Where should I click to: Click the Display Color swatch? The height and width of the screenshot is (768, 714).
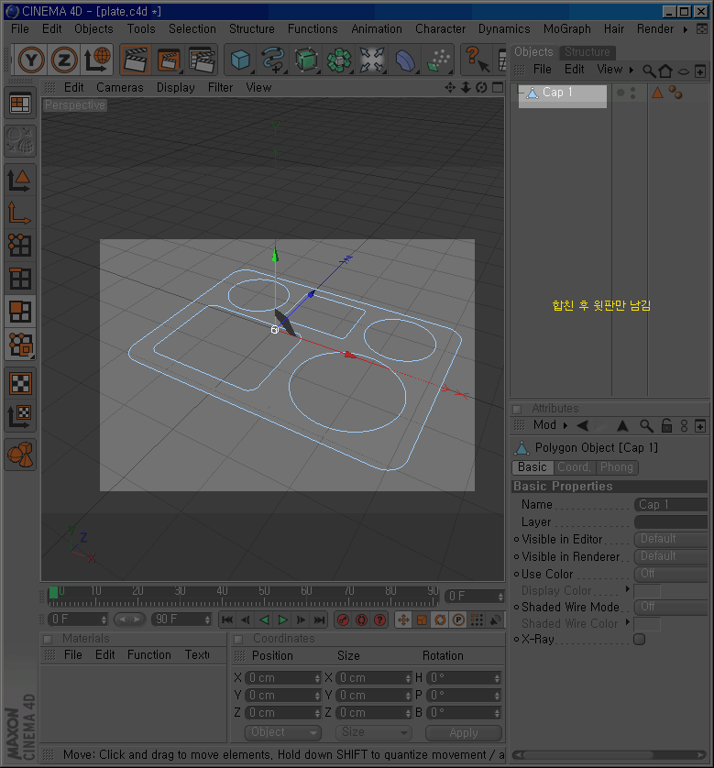[647, 591]
